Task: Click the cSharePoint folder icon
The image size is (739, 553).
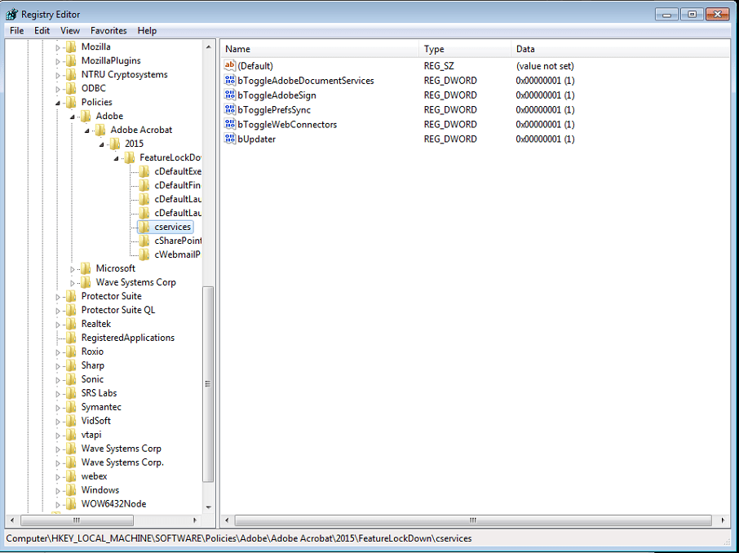Action: (144, 241)
